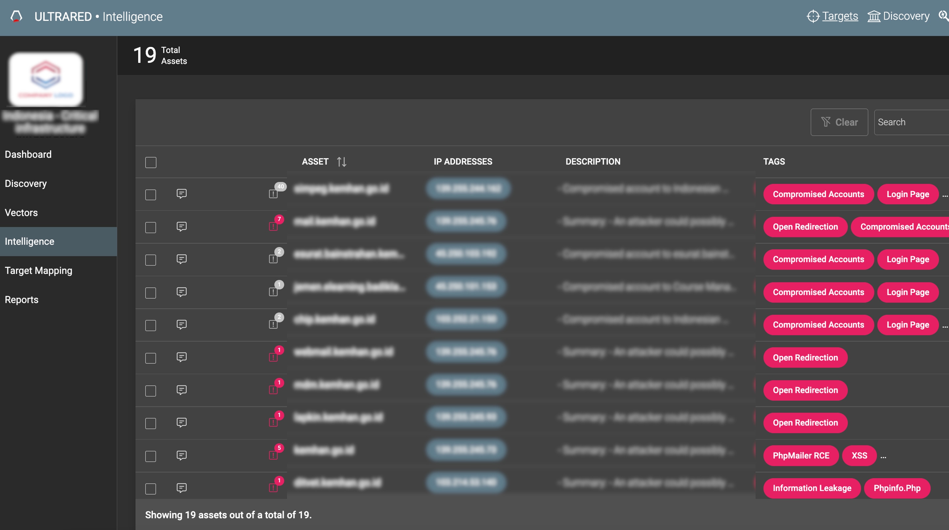
Task: Open alert icon in Information Leakage row
Action: pyautogui.click(x=273, y=488)
